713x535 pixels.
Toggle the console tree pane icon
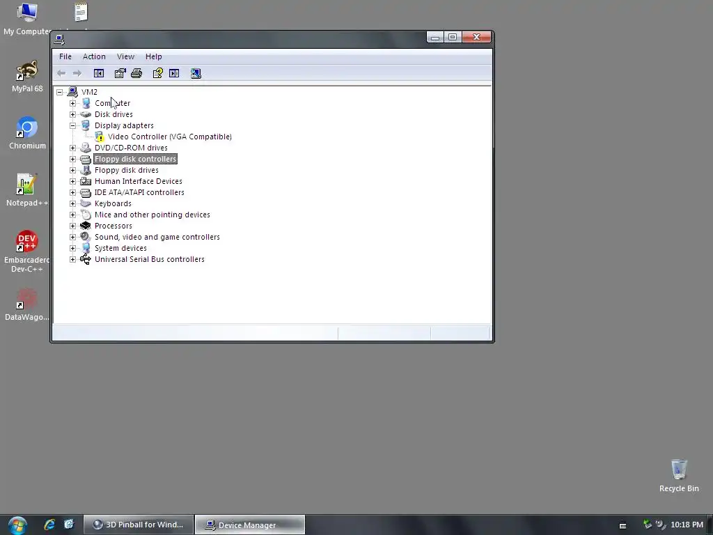(x=99, y=73)
